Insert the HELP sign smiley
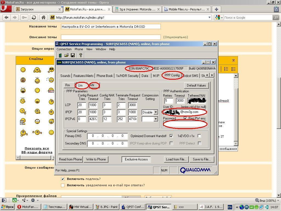 coord(51,90)
